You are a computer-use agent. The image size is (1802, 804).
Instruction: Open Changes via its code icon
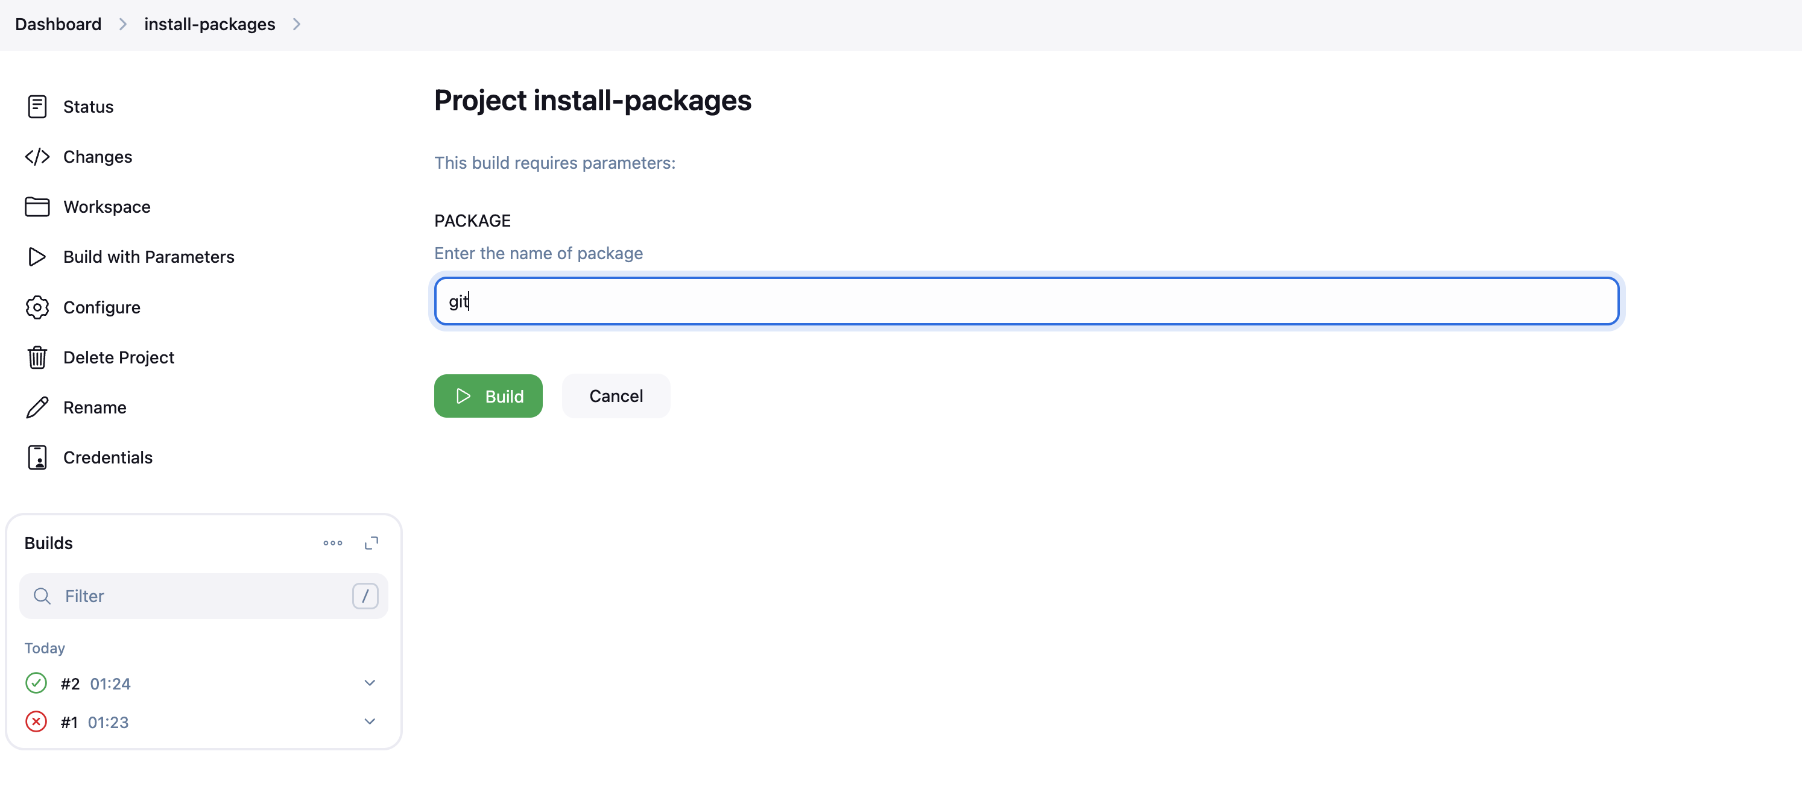click(x=37, y=157)
